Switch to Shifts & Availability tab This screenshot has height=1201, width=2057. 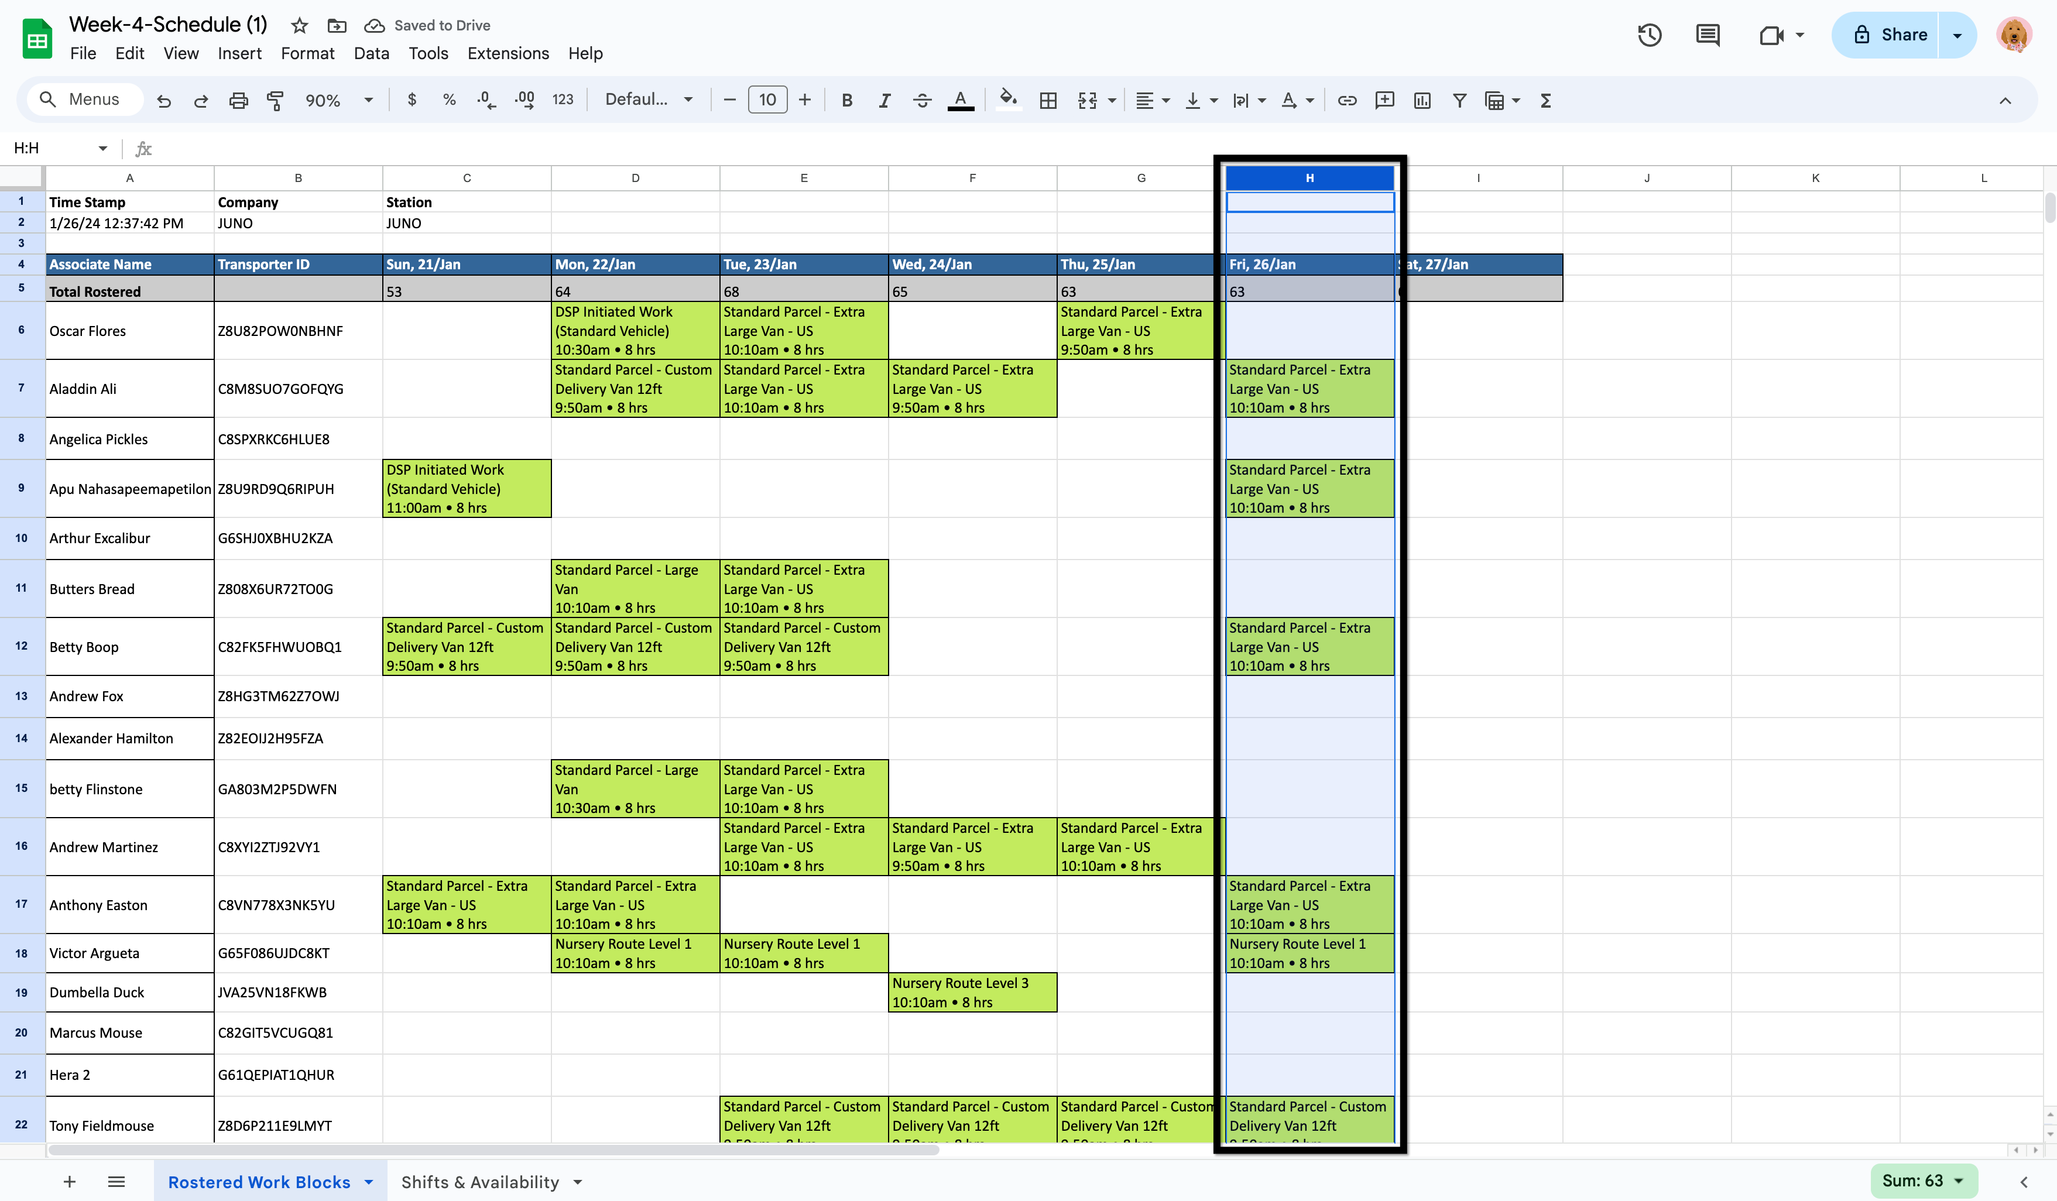[x=480, y=1182]
